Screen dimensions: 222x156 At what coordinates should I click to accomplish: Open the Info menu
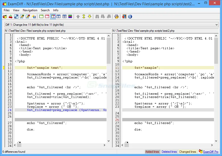56,10
